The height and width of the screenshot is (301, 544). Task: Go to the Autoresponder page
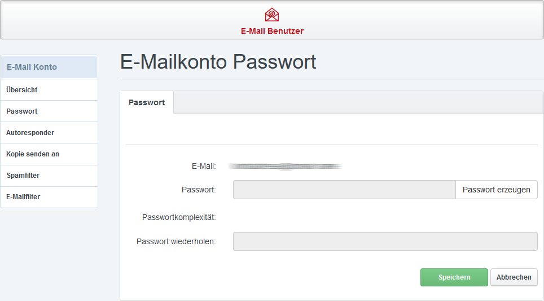pyautogui.click(x=30, y=133)
